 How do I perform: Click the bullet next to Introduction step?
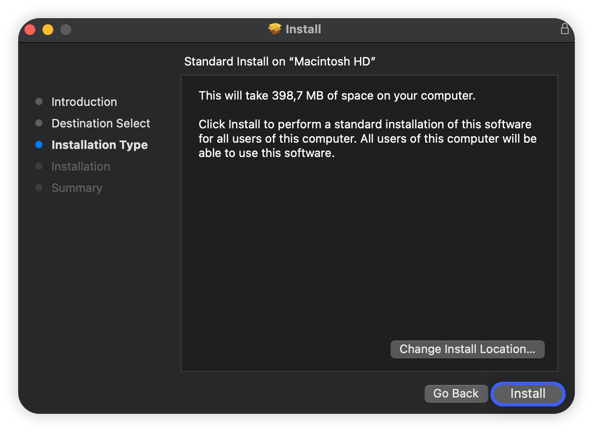coord(39,102)
